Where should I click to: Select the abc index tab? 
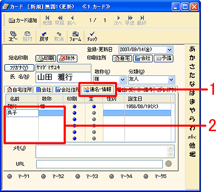pos(192,137)
